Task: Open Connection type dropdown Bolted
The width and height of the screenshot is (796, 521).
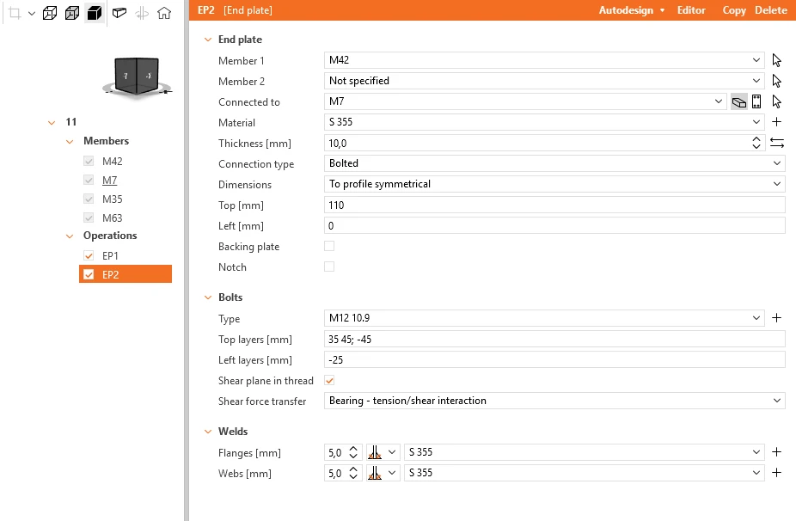Action: coord(554,163)
